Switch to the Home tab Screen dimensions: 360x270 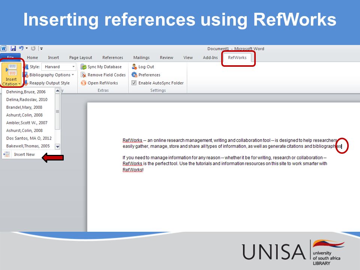click(32, 58)
